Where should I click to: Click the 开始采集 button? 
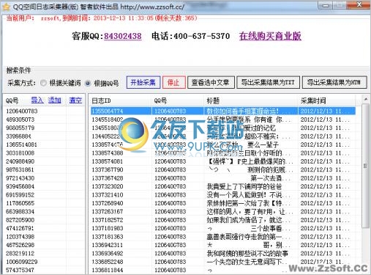[143, 82]
